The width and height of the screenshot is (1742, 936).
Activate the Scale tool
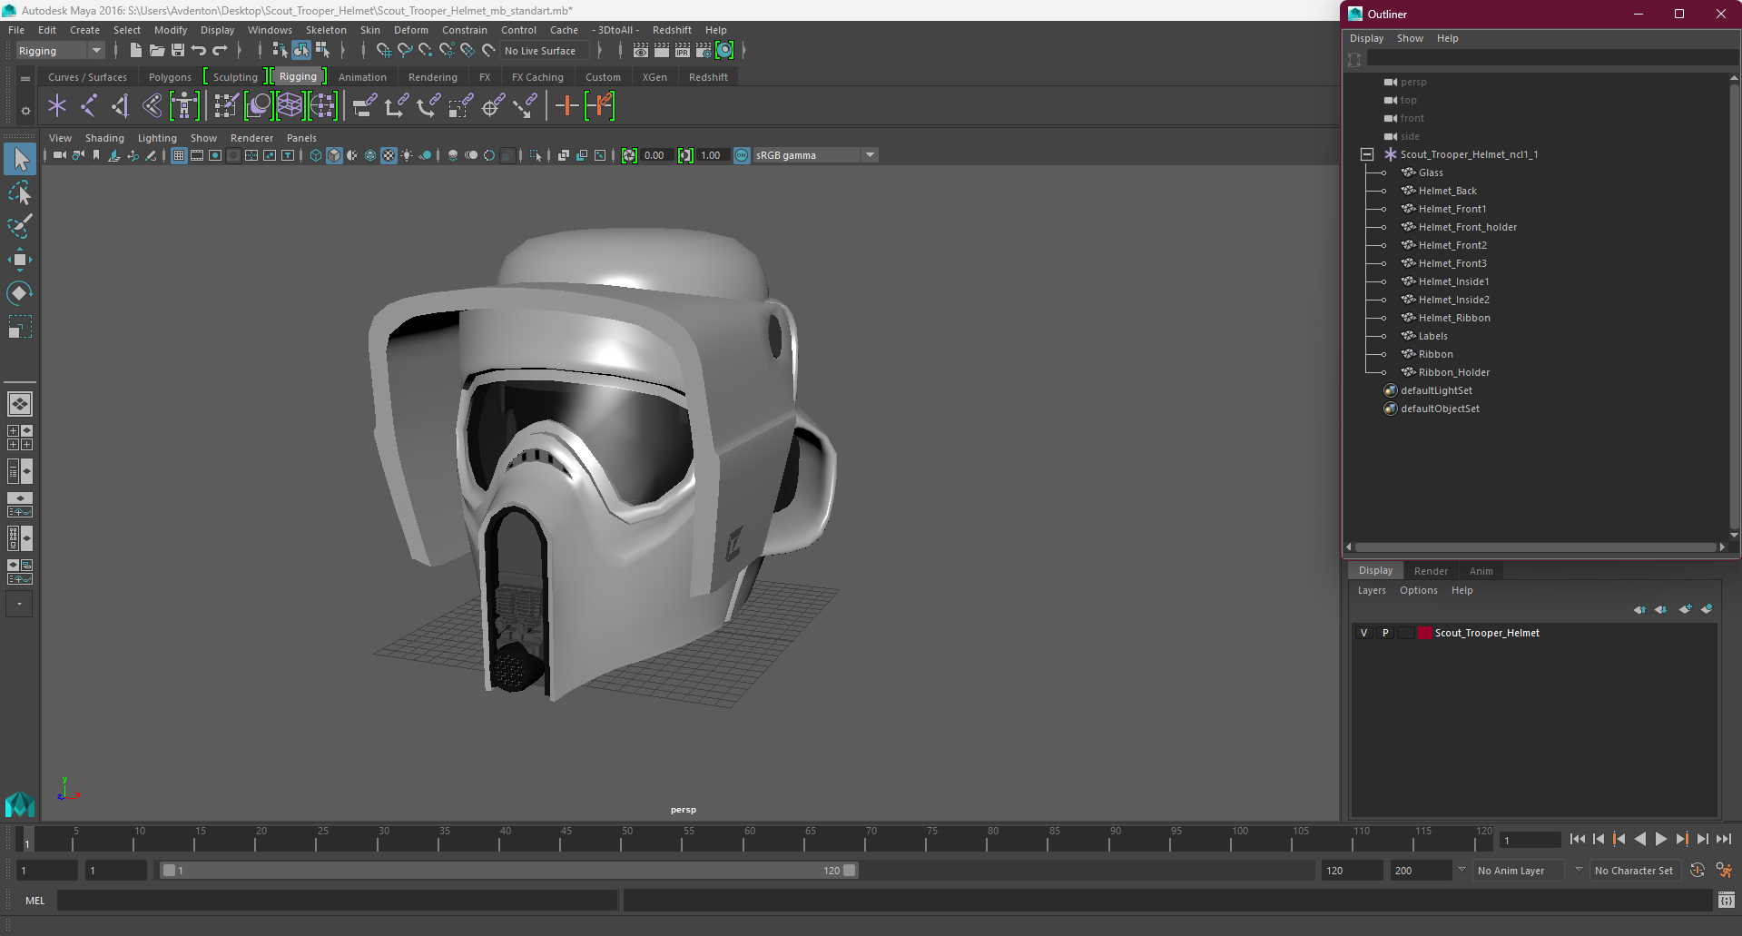pyautogui.click(x=20, y=326)
